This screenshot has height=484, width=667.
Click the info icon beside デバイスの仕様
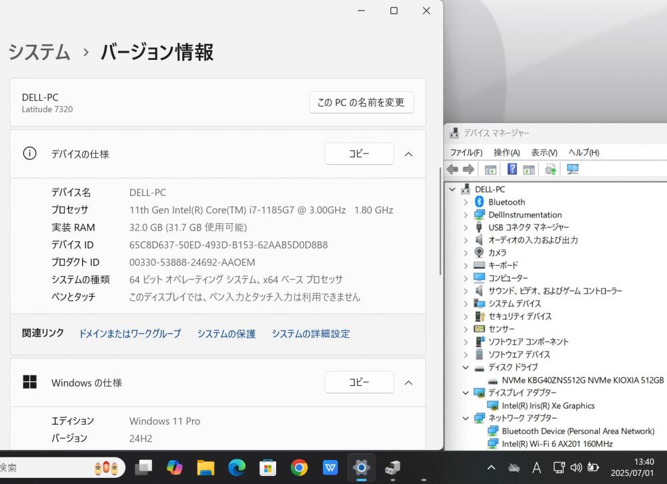tap(29, 153)
